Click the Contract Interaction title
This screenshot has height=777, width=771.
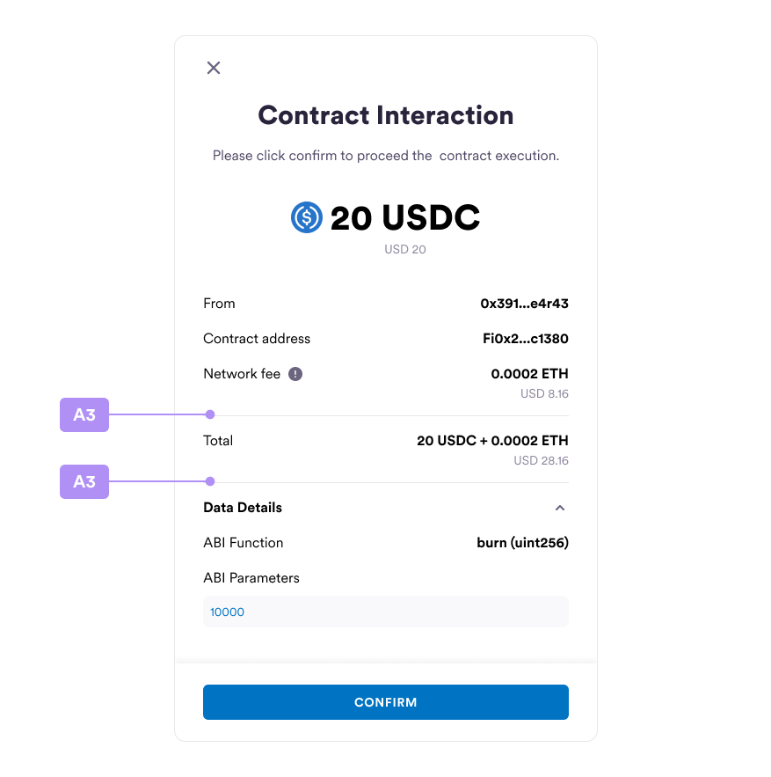click(386, 115)
